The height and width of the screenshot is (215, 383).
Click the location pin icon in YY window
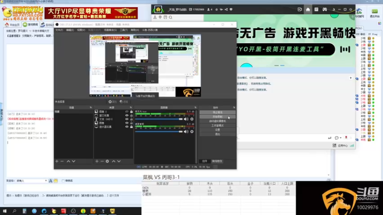click(x=160, y=17)
